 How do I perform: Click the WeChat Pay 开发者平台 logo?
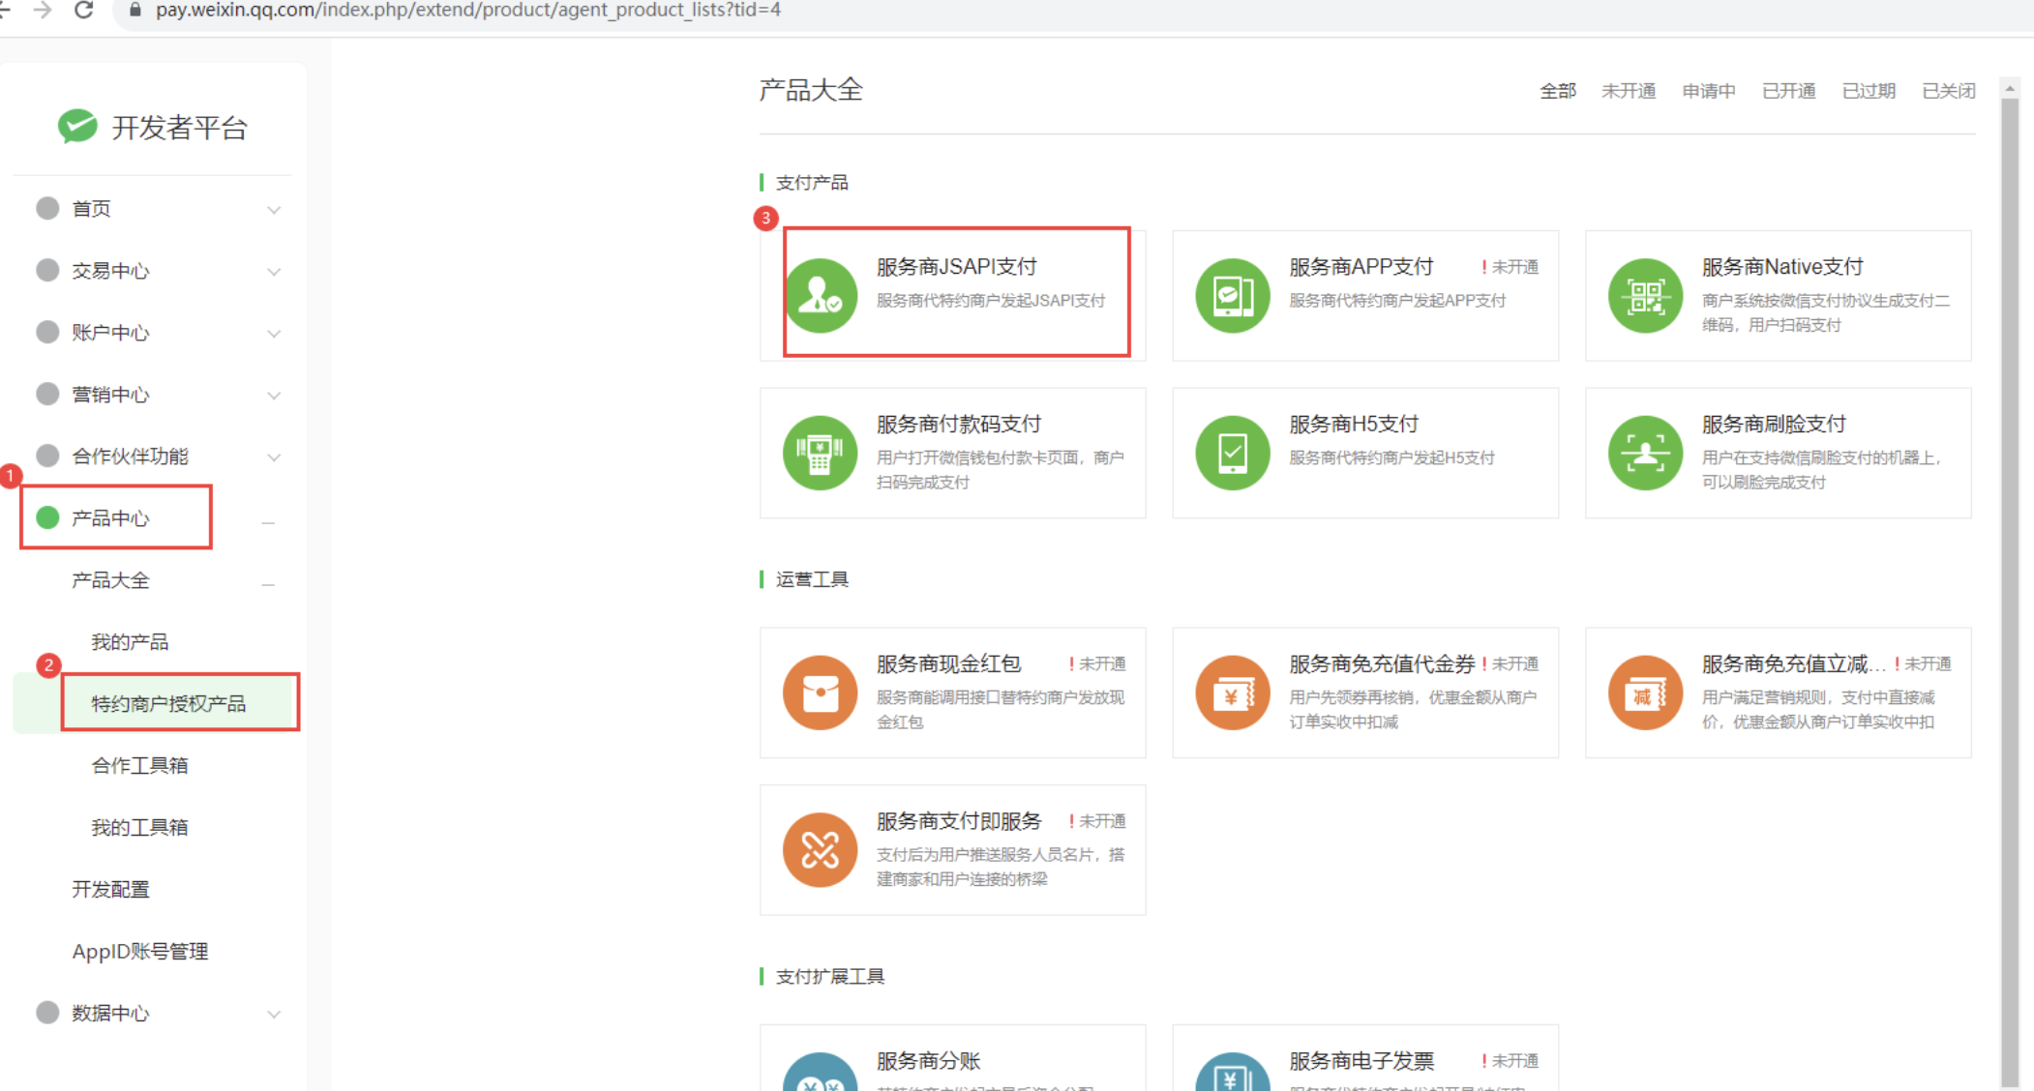77,126
